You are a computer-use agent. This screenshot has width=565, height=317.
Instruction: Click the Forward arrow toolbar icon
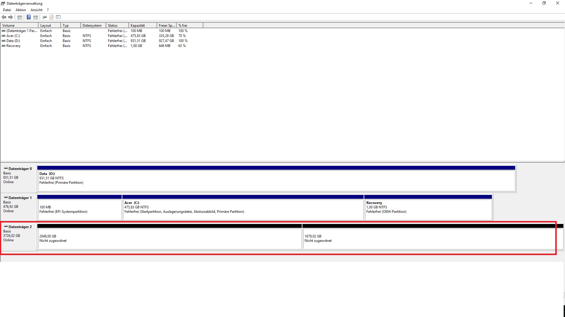click(x=11, y=17)
